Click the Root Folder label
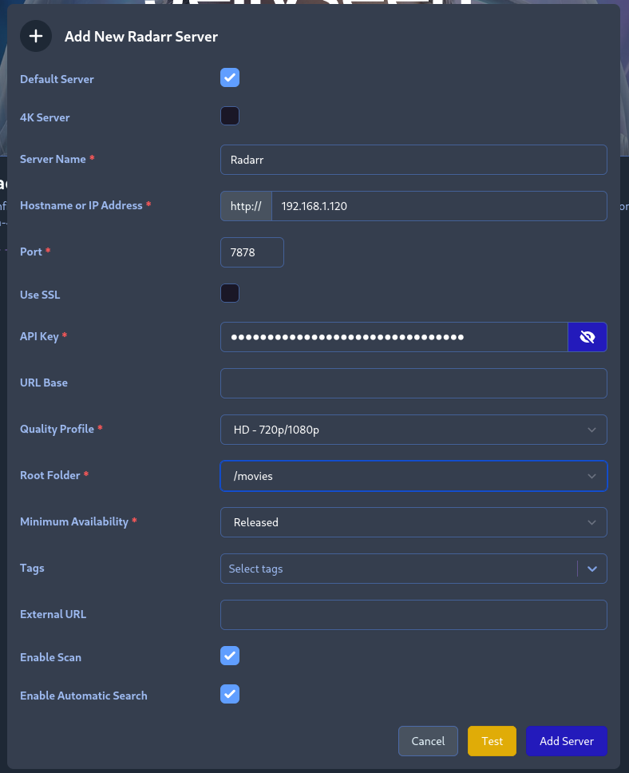The height and width of the screenshot is (773, 629). [x=49, y=475]
